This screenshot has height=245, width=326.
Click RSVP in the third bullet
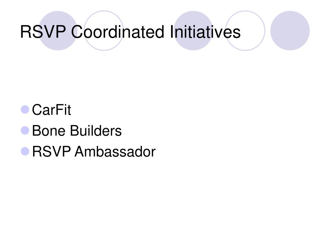coord(51,152)
